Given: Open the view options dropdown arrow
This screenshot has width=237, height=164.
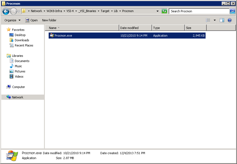Looking at the screenshot, I should [x=215, y=20].
